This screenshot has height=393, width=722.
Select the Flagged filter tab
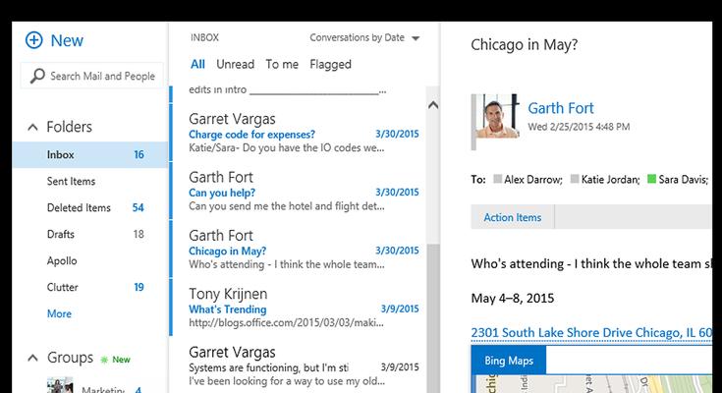coord(330,65)
